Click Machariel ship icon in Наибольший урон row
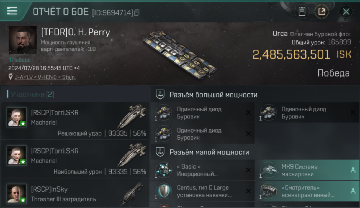 tap(132, 155)
